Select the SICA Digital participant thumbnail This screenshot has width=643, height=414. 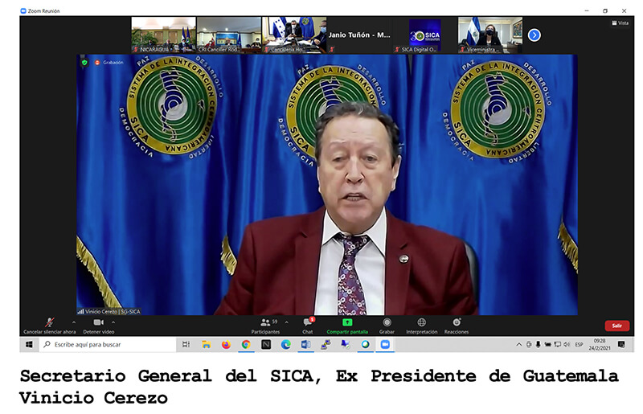coord(424,35)
